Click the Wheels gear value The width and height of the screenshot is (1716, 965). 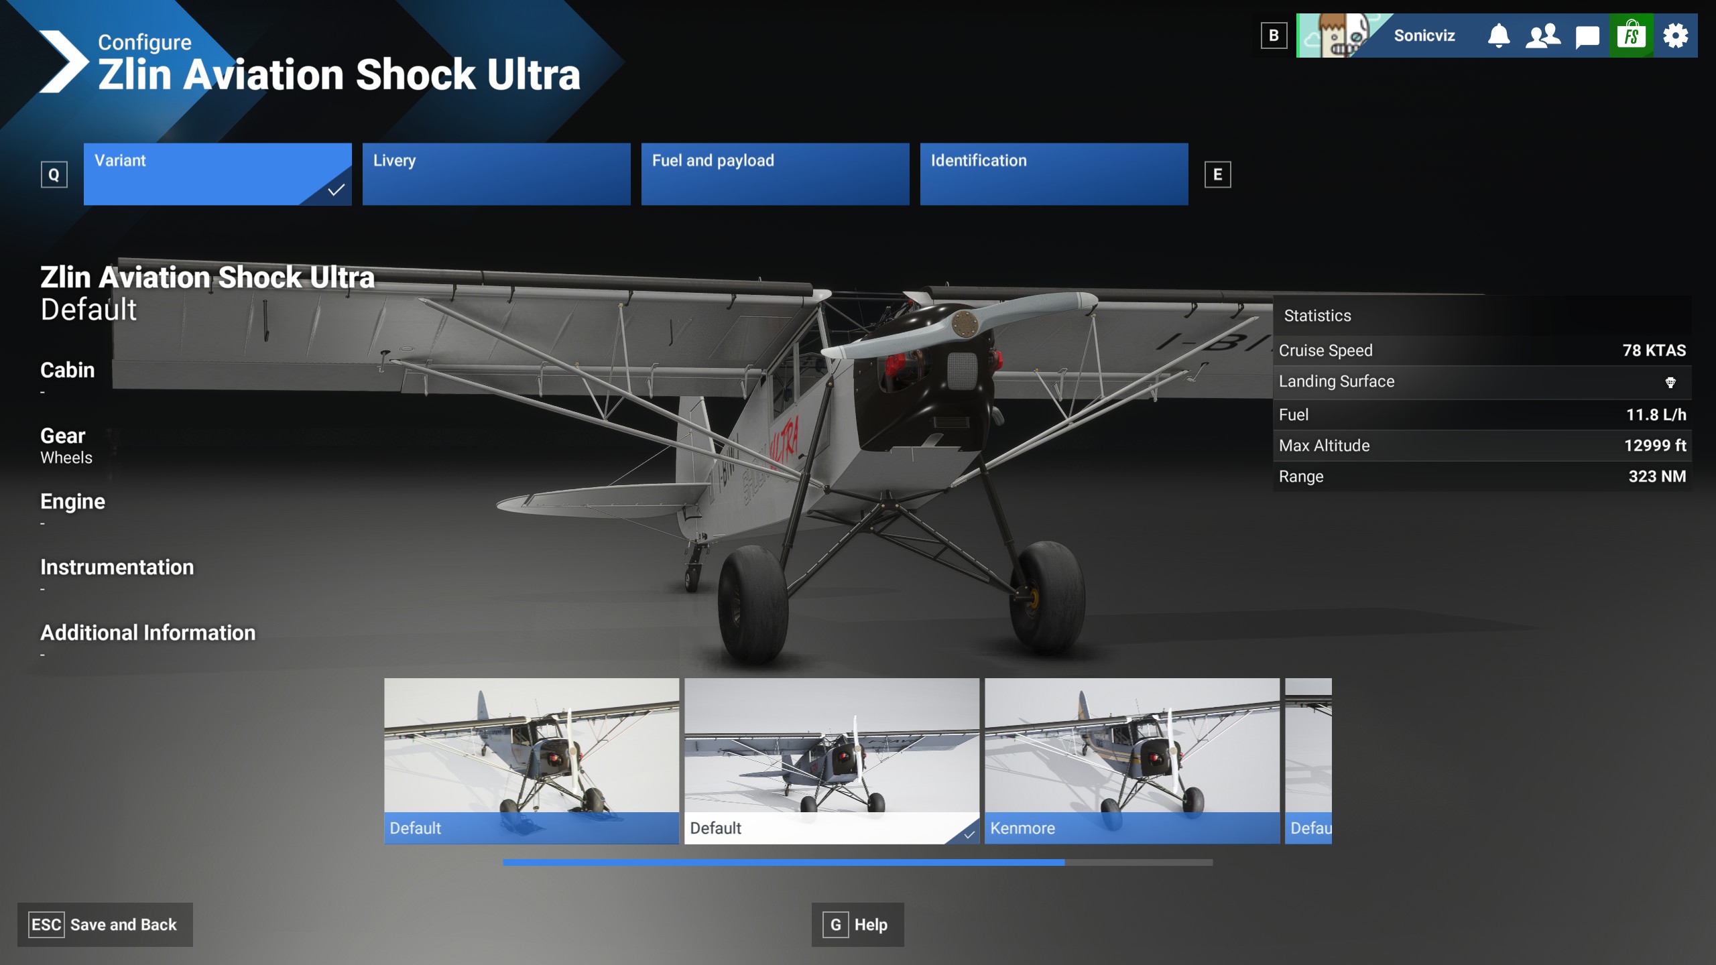point(66,458)
